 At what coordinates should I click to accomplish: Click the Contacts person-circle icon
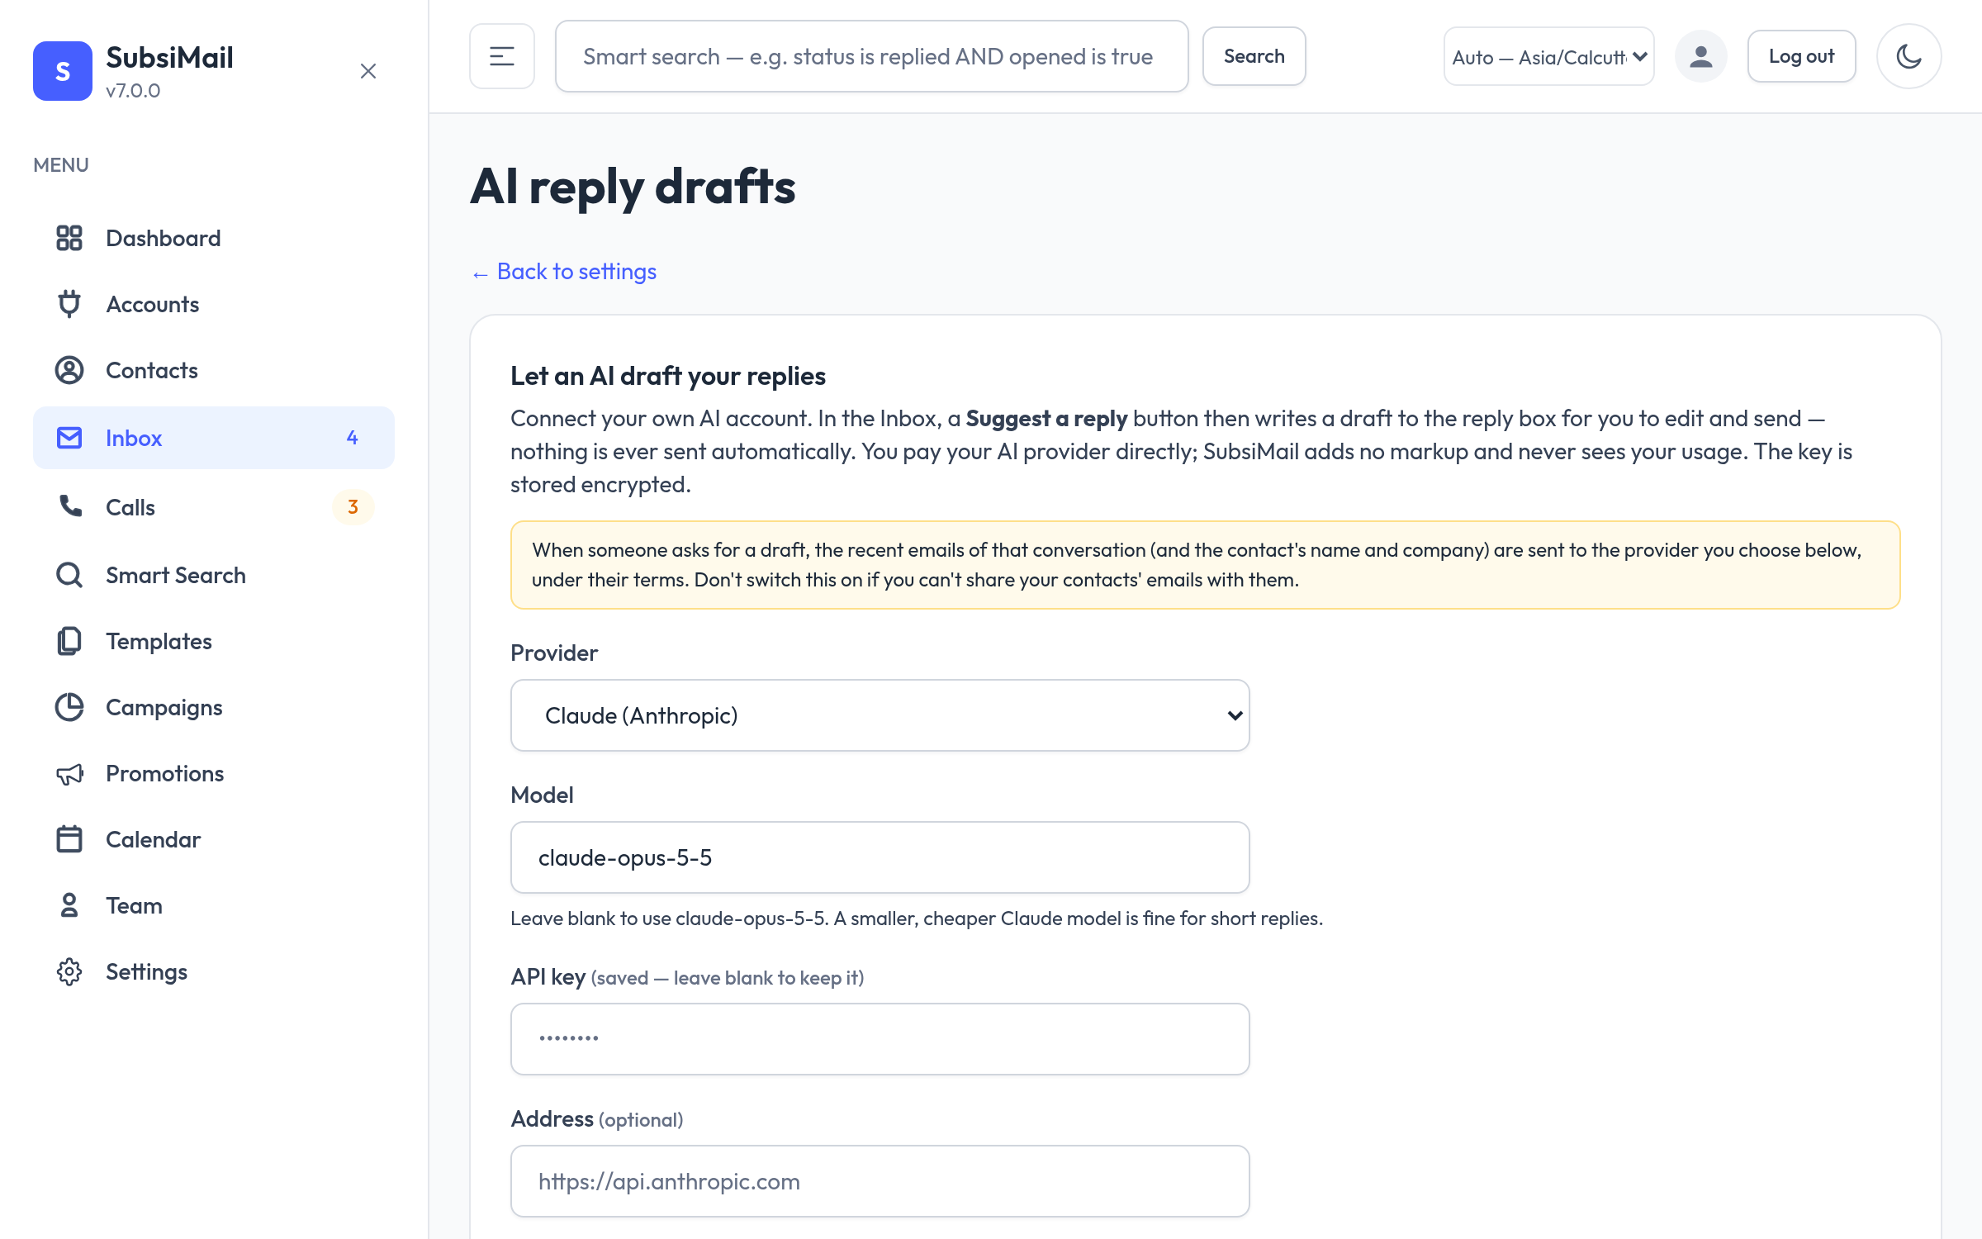[x=69, y=370]
